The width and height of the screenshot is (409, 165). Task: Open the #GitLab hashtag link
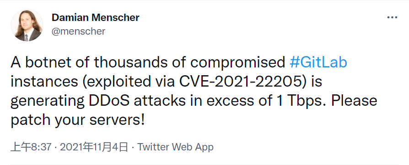point(318,62)
